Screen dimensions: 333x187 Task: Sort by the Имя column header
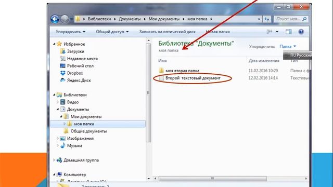[162, 61]
